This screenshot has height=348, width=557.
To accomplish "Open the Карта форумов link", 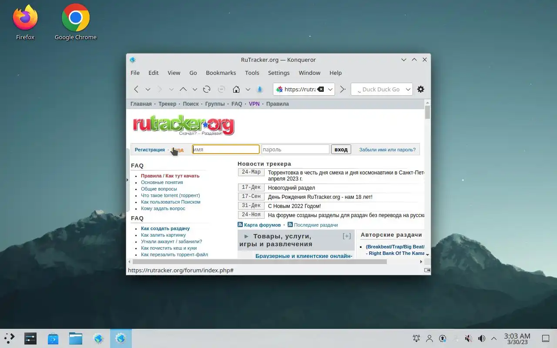I will [x=262, y=225].
